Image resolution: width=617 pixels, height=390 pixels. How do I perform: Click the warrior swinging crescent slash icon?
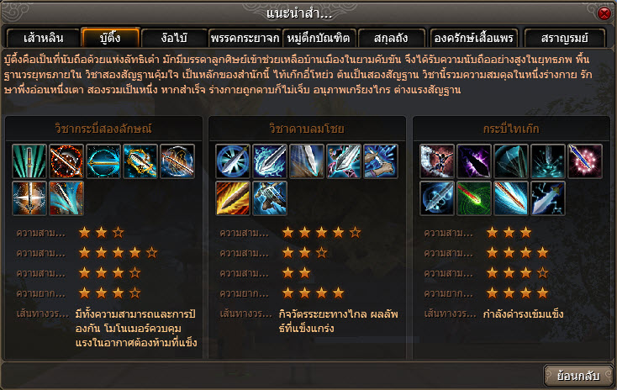click(437, 161)
